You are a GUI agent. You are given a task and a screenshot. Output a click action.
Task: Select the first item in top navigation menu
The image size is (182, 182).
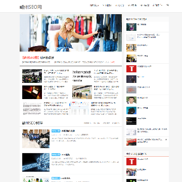[94, 5]
